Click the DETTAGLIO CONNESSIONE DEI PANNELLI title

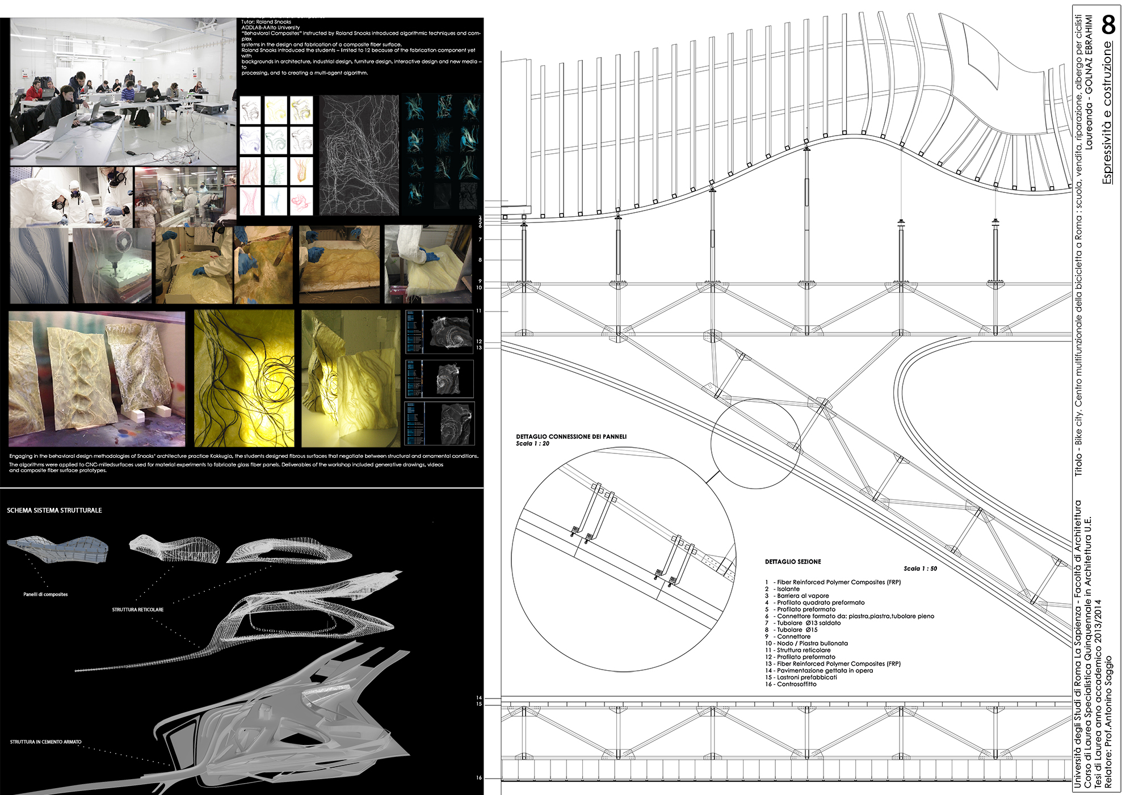[x=571, y=436]
